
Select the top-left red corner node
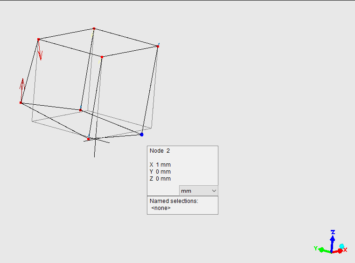[38, 40]
